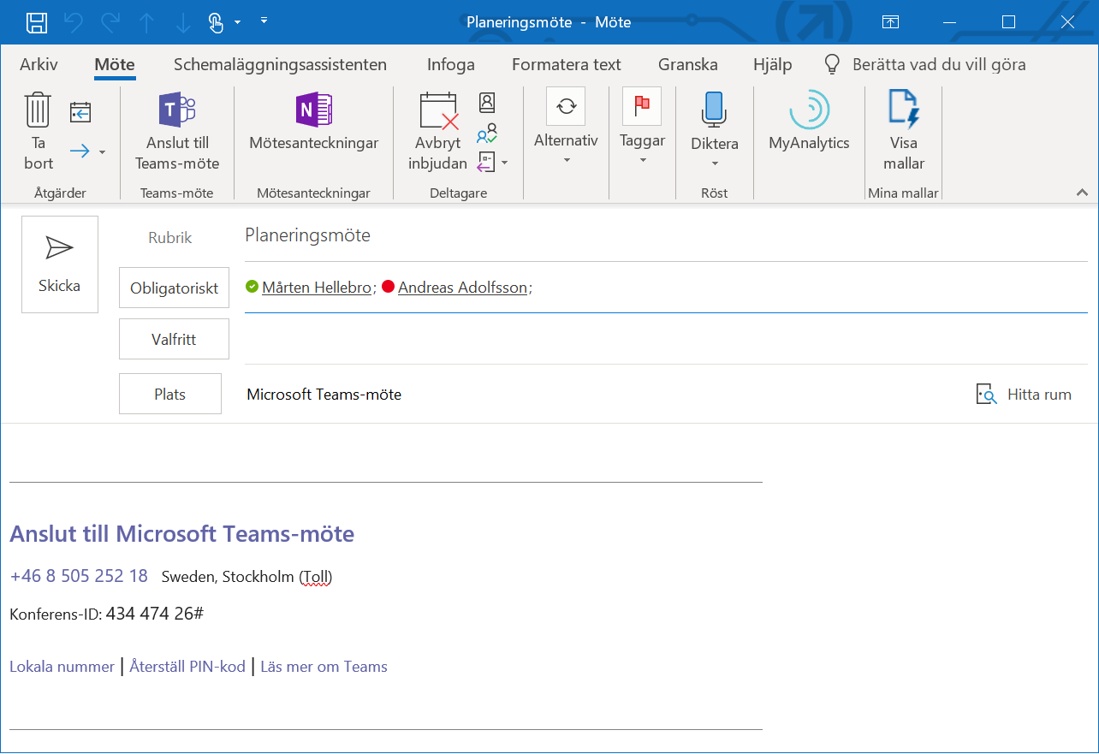Click the small calendar icon beside Ta bort

pyautogui.click(x=80, y=112)
